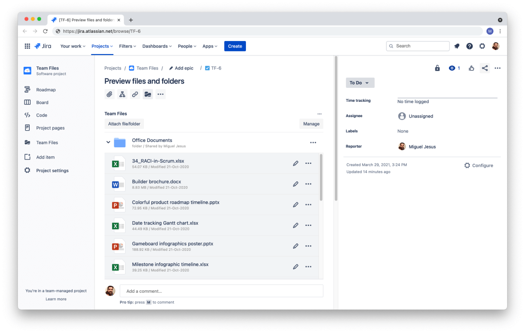Click the issue lock restriction icon
This screenshot has width=525, height=333.
pos(437,68)
